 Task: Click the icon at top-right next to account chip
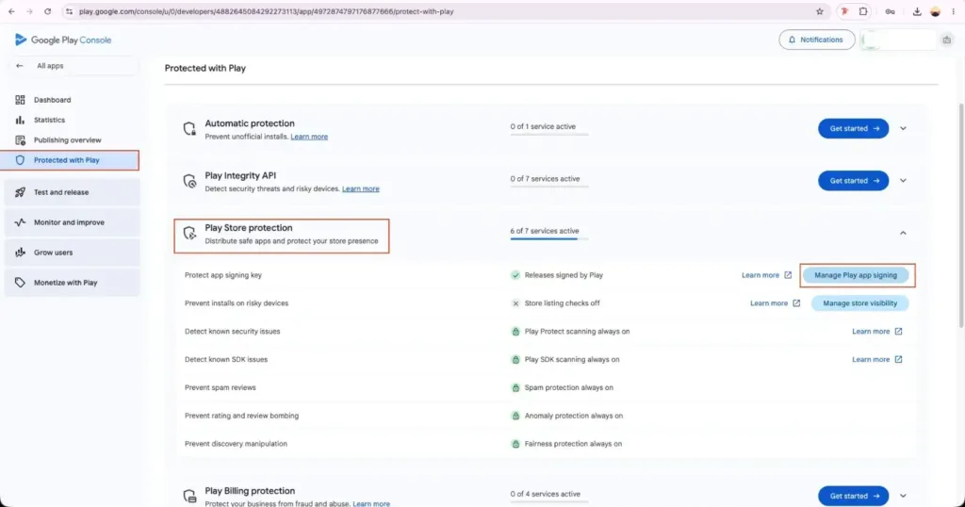coord(946,40)
